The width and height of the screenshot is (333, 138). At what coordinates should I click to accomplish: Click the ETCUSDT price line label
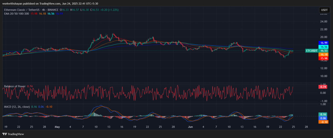pos(311,51)
